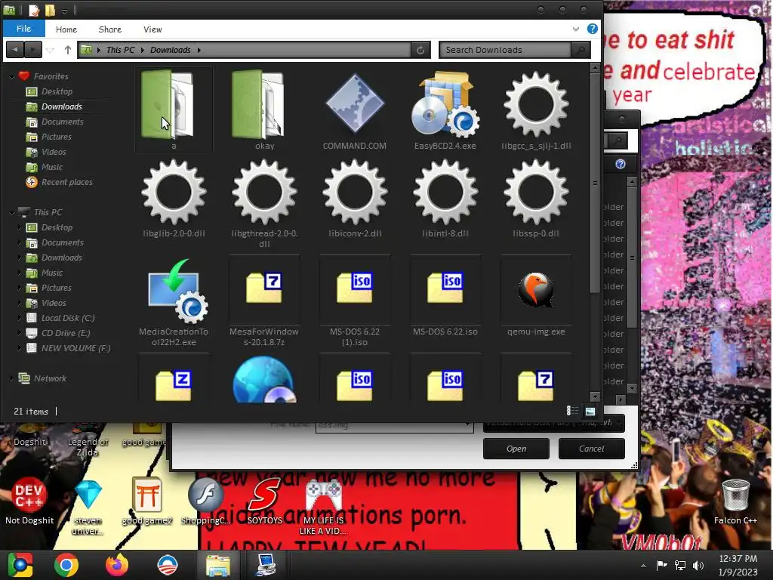Click the file list vertical scrollbar
773x580 pixels.
click(x=595, y=184)
